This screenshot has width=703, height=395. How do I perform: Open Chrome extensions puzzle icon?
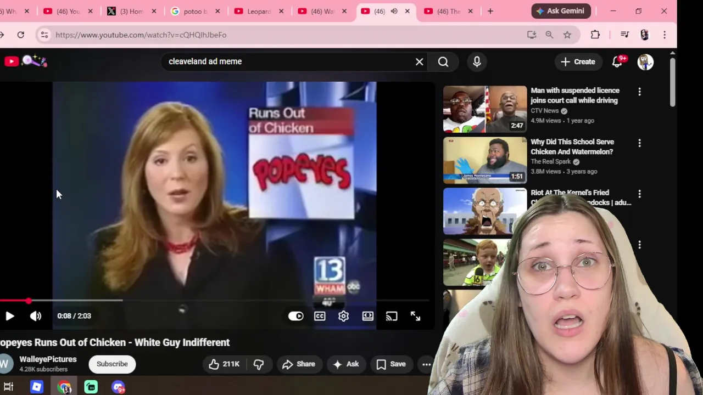pos(595,35)
